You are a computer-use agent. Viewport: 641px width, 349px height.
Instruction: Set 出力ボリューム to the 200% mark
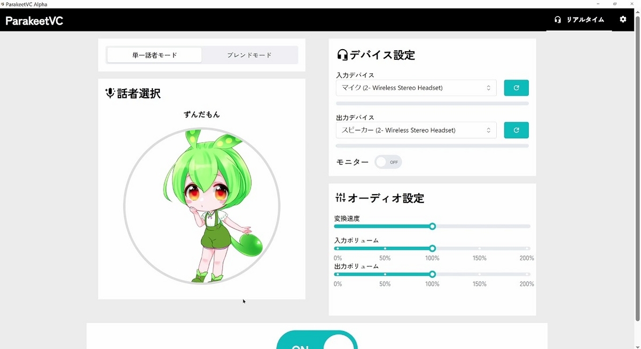(x=527, y=274)
